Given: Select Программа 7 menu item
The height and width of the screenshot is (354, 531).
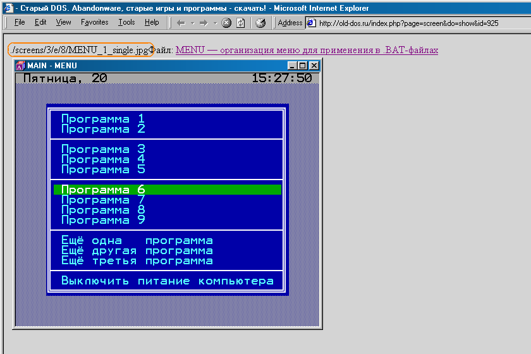Looking at the screenshot, I should (103, 200).
